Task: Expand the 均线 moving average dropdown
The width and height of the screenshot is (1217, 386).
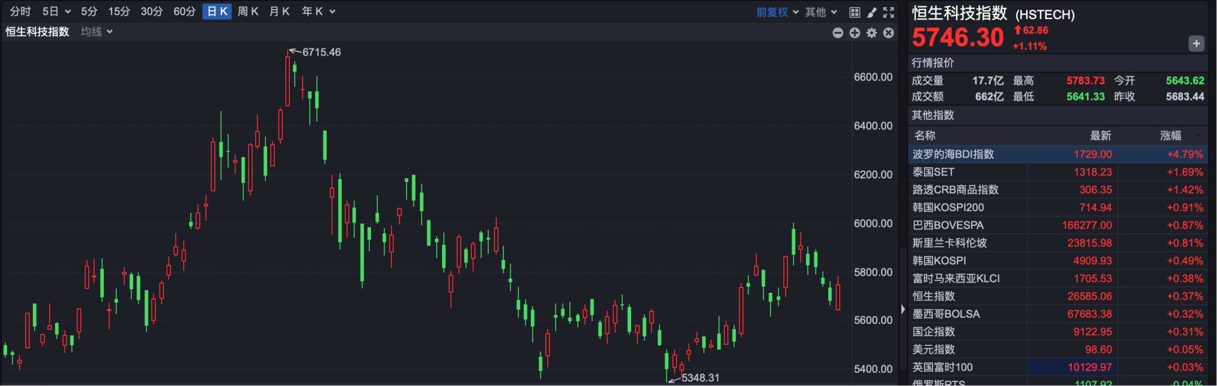Action: pyautogui.click(x=96, y=32)
